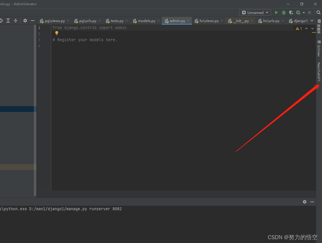Image resolution: width=322 pixels, height=243 pixels.
Task: Open the profiler options dropdown arrow
Action: [x=304, y=13]
